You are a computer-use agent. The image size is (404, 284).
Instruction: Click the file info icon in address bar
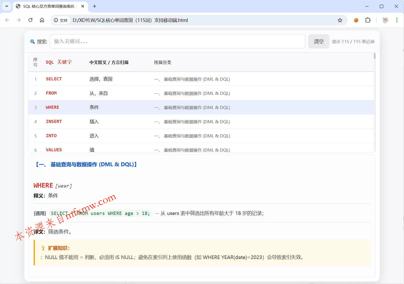click(x=61, y=20)
